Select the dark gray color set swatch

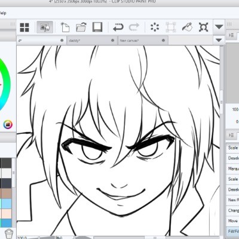(x=7, y=163)
